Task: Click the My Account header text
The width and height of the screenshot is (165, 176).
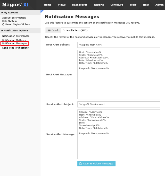Action: (x=11, y=13)
